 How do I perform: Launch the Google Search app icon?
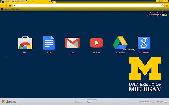[144, 43]
